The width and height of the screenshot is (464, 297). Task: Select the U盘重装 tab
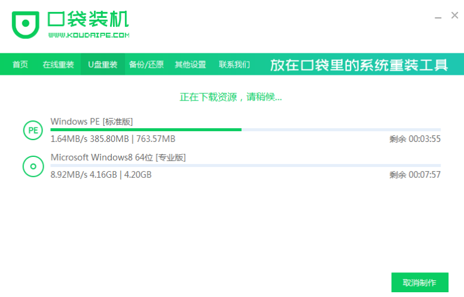[103, 65]
